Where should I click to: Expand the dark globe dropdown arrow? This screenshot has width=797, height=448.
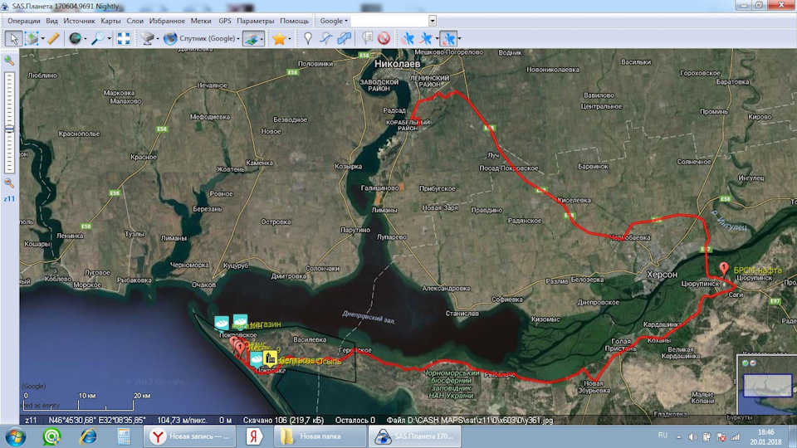coord(85,39)
